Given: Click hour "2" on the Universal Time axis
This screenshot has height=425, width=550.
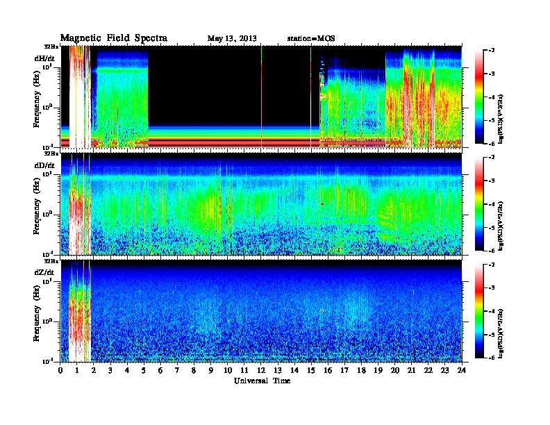Looking at the screenshot, I should (x=94, y=370).
